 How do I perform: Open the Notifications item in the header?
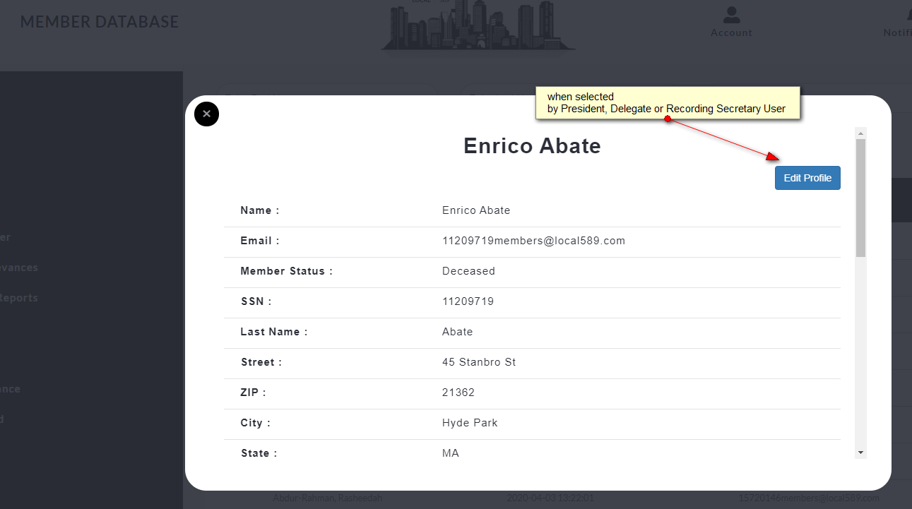[x=898, y=21]
